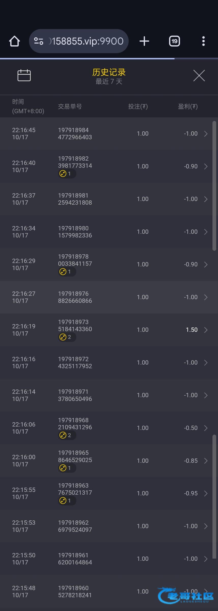Open browser three-dot menu
Viewport: 218px width, 611px height.
pyautogui.click(x=203, y=41)
